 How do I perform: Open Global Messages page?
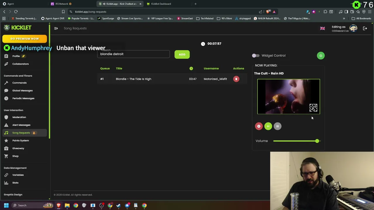pos(22,90)
